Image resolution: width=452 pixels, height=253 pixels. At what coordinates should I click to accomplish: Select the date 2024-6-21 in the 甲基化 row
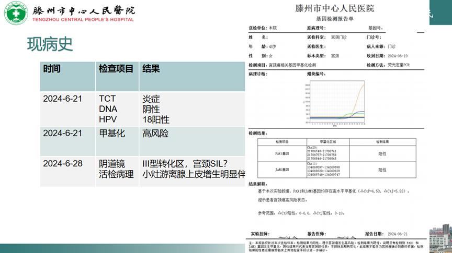(x=63, y=133)
